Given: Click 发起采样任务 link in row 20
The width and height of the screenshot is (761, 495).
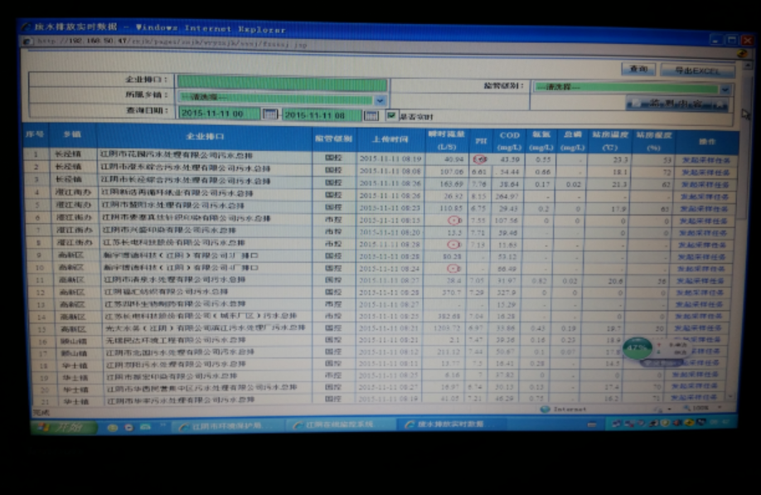Looking at the screenshot, I should (x=694, y=386).
